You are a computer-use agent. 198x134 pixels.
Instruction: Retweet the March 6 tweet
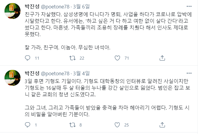click(x=72, y=58)
